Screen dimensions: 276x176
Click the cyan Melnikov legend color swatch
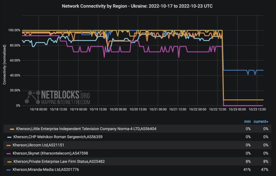point(9,137)
